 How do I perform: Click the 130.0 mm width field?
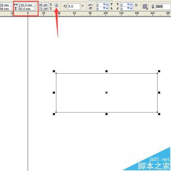tap(26, 5)
